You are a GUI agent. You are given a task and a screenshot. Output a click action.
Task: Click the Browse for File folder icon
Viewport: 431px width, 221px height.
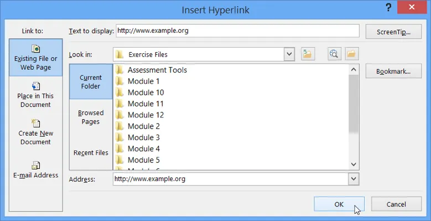coord(351,54)
